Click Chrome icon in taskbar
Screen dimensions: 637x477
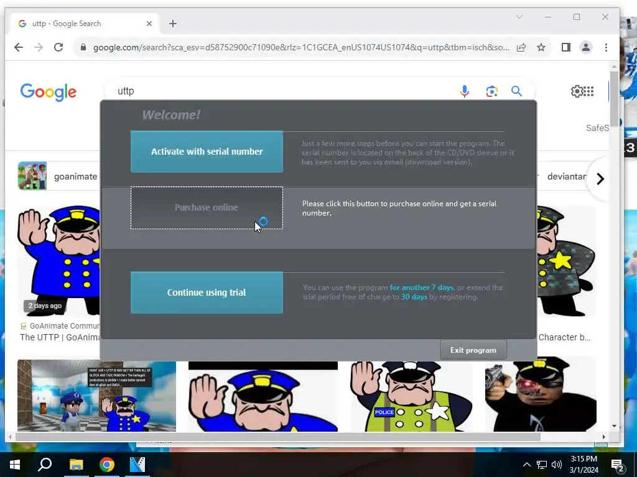tap(107, 465)
